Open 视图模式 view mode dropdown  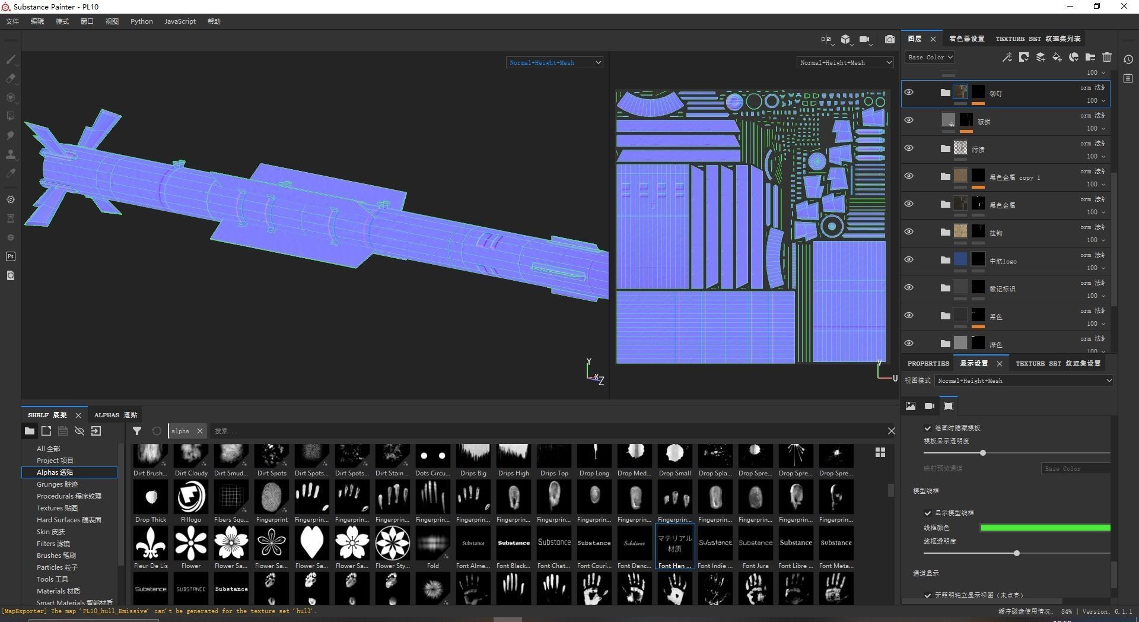point(1024,380)
